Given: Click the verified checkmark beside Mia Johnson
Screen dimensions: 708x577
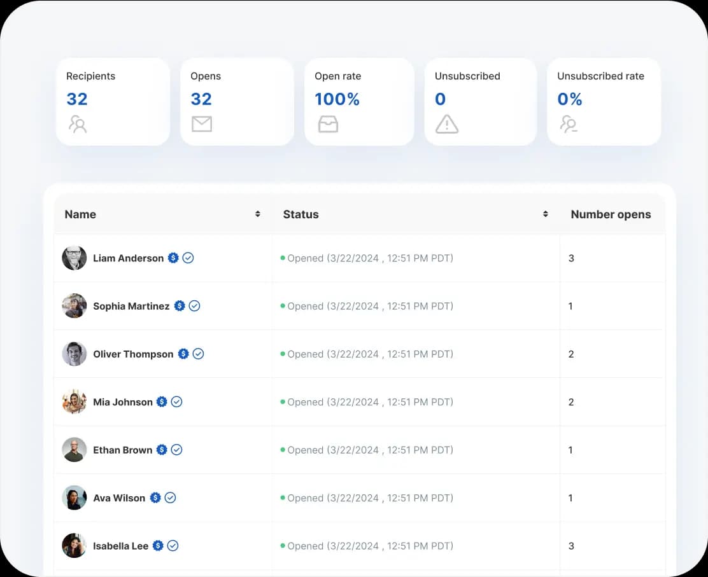Looking at the screenshot, I should (x=177, y=401).
